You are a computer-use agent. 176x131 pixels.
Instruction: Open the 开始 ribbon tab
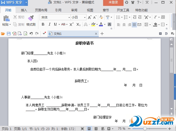click(8, 10)
